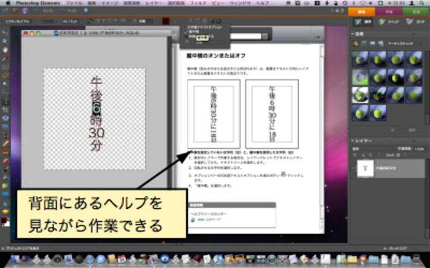Select the Cookie Cutter tool
This screenshot has height=268, width=430.
[x=5, y=118]
